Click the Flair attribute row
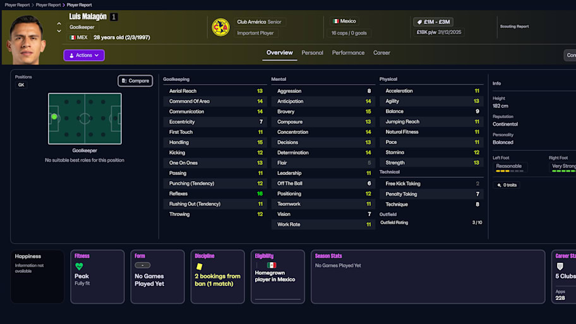576x324 pixels. click(323, 163)
